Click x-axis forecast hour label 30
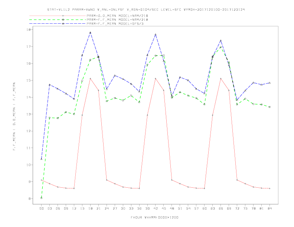294x227 pixels. coord(123,208)
